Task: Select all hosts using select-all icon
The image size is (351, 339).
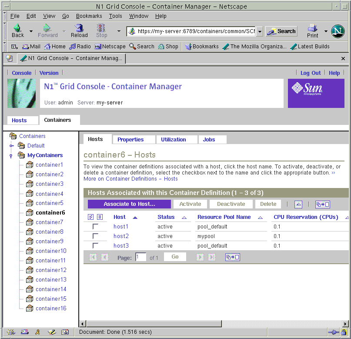Action: pos(90,217)
